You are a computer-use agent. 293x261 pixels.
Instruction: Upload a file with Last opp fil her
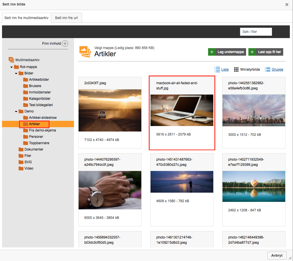266,52
